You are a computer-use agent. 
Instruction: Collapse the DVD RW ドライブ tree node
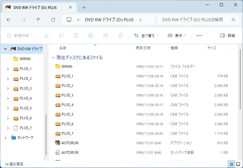(x=6, y=49)
